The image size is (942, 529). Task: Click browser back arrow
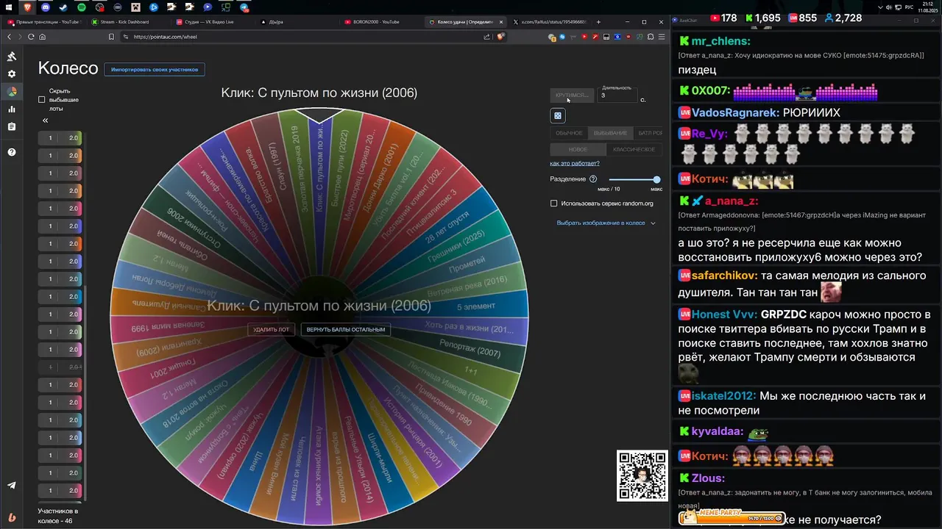10,37
